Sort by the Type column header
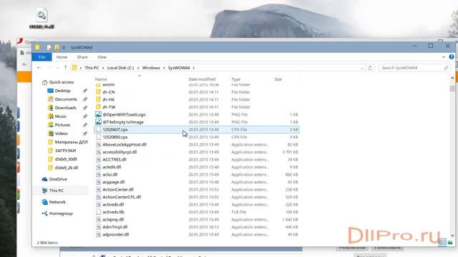Image resolution: width=458 pixels, height=257 pixels. coord(251,79)
